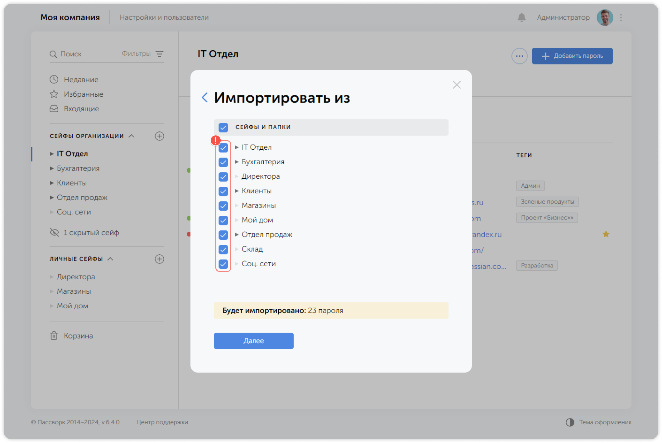Image resolution: width=662 pixels, height=443 pixels.
Task: Click the filters icon beside Фильтры
Action: coord(160,54)
